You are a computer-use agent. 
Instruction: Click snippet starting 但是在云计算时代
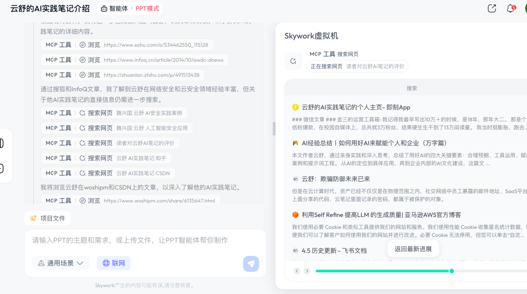pyautogui.click(x=409, y=195)
